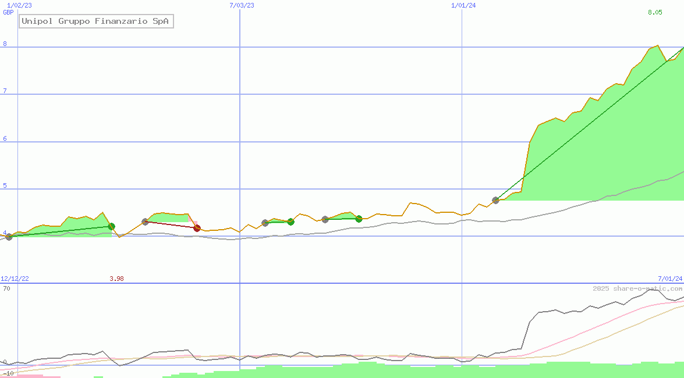Click the 70 indicator axis label
This screenshot has height=378, width=684.
click(6, 288)
